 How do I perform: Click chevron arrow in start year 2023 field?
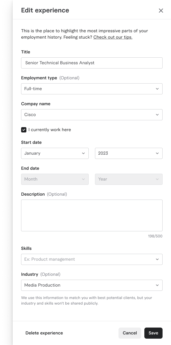click(157, 153)
